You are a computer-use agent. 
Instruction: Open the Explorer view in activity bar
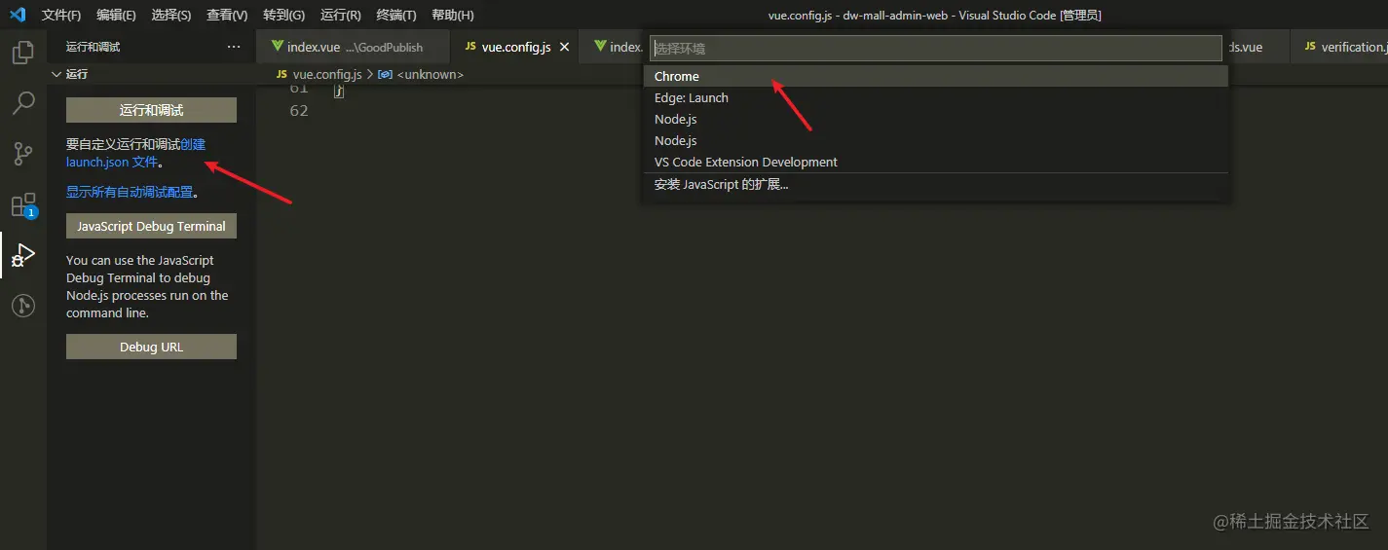tap(23, 52)
